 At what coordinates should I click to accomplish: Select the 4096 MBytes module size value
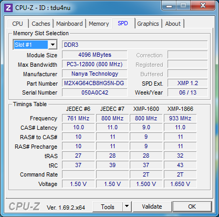95,55
